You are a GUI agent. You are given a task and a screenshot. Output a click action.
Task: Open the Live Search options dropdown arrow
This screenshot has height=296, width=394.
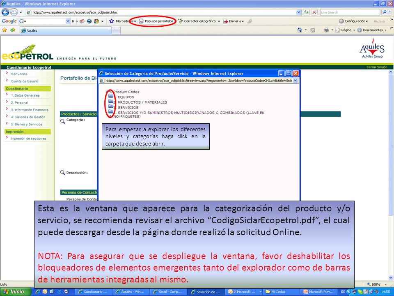click(389, 12)
